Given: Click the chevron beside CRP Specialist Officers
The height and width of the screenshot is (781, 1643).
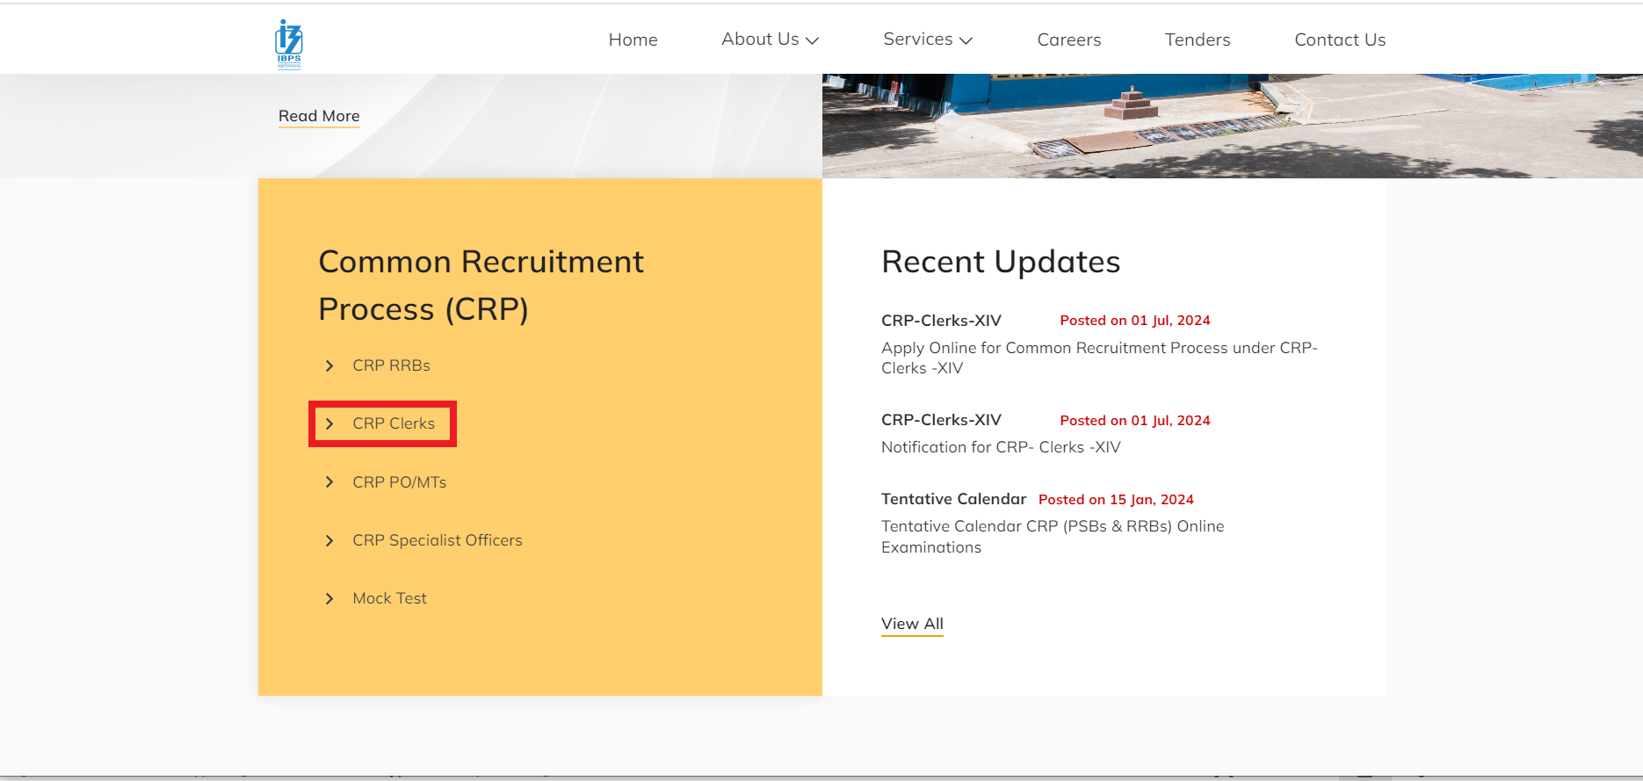Looking at the screenshot, I should pyautogui.click(x=329, y=540).
